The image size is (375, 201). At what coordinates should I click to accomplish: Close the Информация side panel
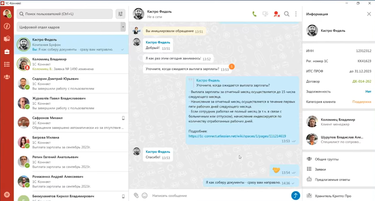pos(369,14)
